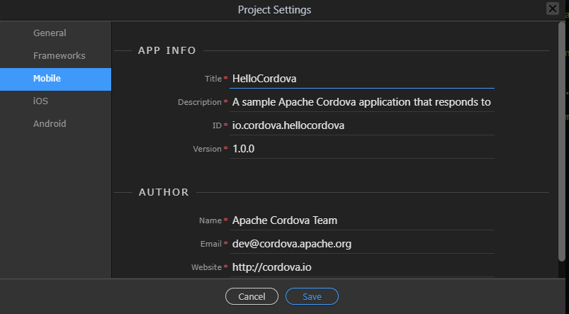
Task: Click the vertical scrollbar thumb
Action: (562, 142)
